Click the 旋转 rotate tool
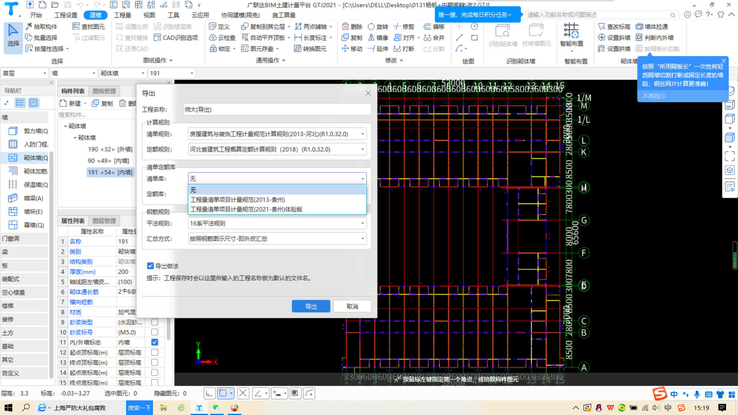738x415 pixels. (378, 27)
